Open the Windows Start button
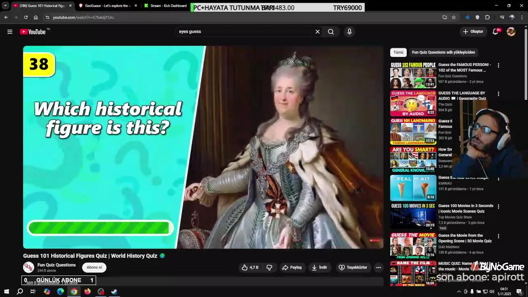Screen dimensions: 528x297 click(x=6, y=292)
